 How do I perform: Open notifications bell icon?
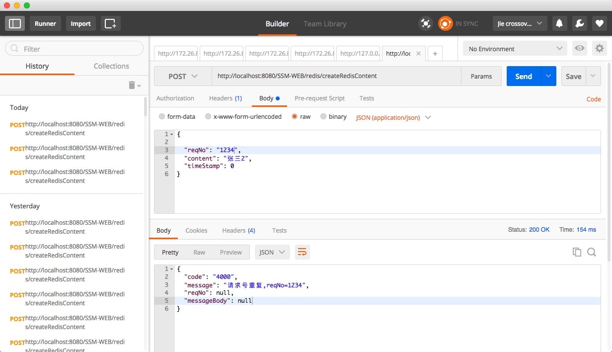559,23
